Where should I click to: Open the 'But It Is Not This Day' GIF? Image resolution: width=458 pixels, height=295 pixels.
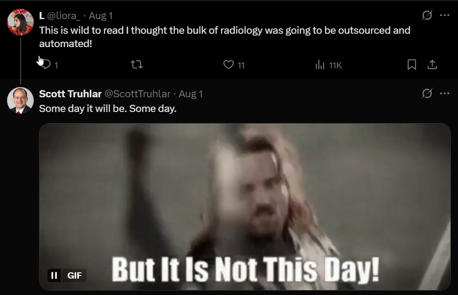coord(245,207)
